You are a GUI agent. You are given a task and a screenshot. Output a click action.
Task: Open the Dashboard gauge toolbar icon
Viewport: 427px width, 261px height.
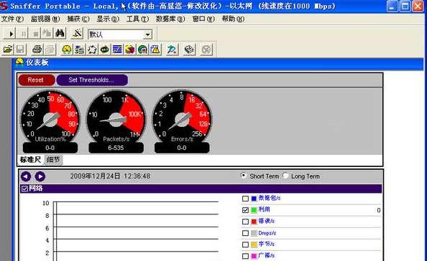(x=67, y=49)
